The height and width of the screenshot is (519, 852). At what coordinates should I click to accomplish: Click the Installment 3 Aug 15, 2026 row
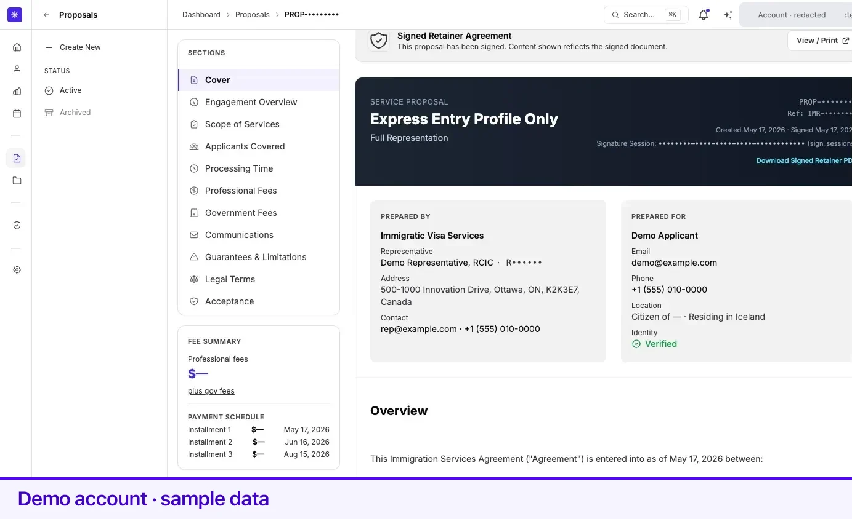[259, 454]
